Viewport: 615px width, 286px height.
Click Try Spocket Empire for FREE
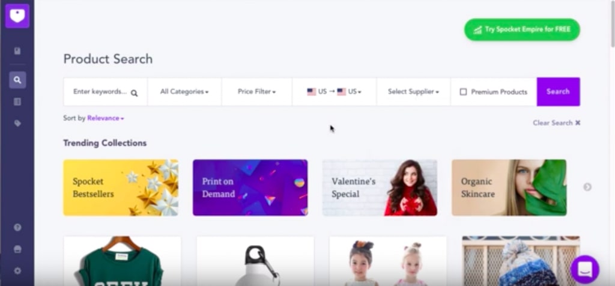pos(522,29)
